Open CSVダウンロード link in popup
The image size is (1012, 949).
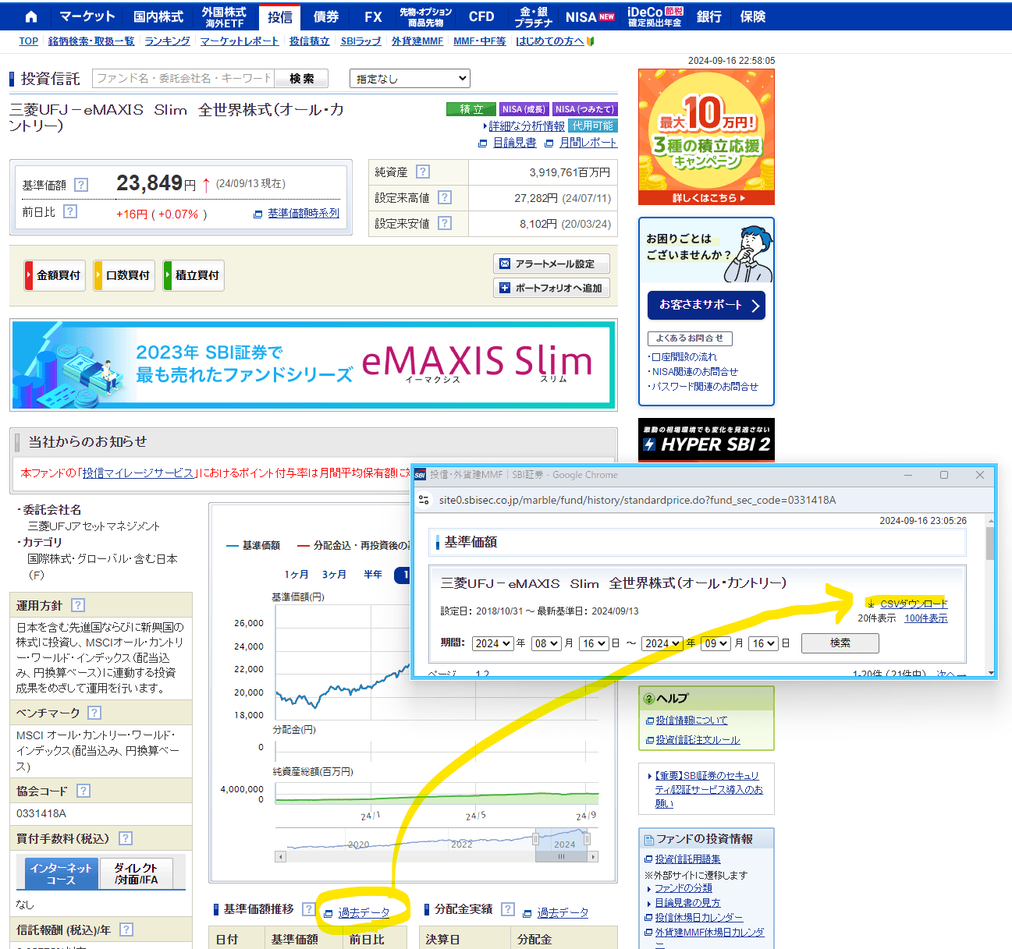(914, 604)
